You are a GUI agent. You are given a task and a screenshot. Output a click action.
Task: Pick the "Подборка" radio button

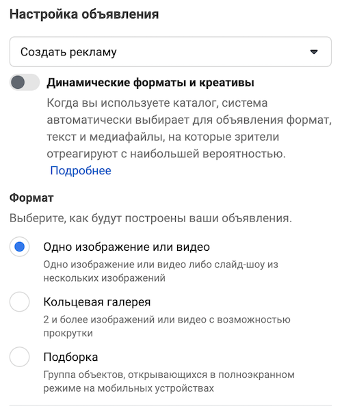coord(19,357)
